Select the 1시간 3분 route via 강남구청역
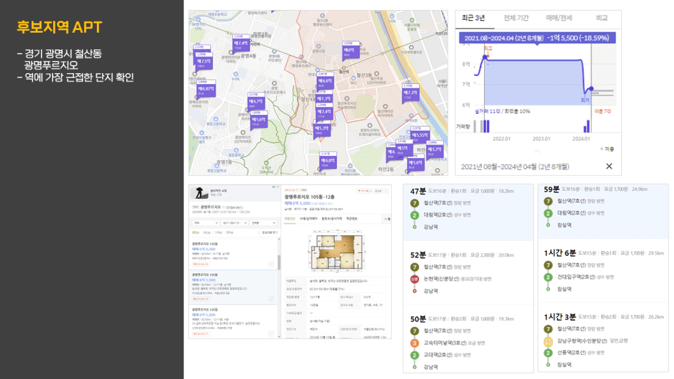Screen dimensions: 674x379 point(603,337)
